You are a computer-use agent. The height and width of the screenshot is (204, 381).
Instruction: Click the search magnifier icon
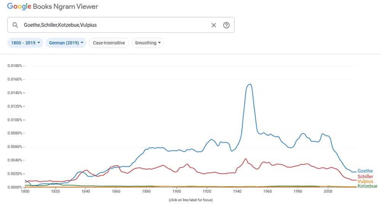pyautogui.click(x=15, y=25)
